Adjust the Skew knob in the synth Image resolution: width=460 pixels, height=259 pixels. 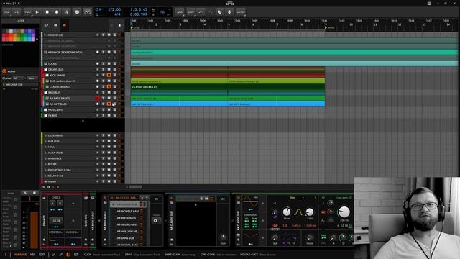click(287, 212)
